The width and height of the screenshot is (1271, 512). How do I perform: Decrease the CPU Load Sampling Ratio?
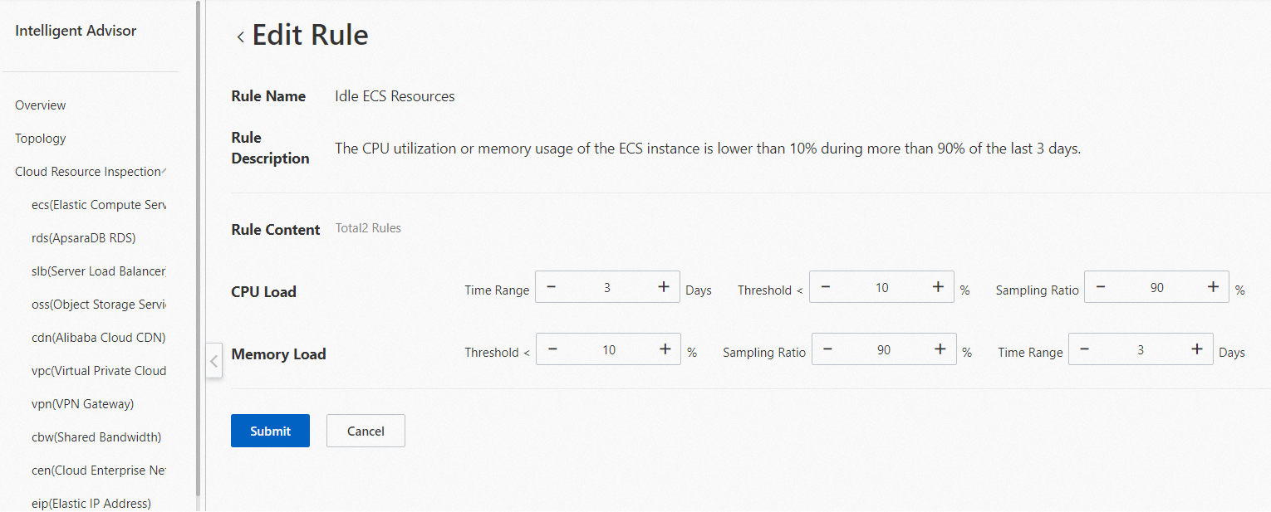pyautogui.click(x=1100, y=287)
